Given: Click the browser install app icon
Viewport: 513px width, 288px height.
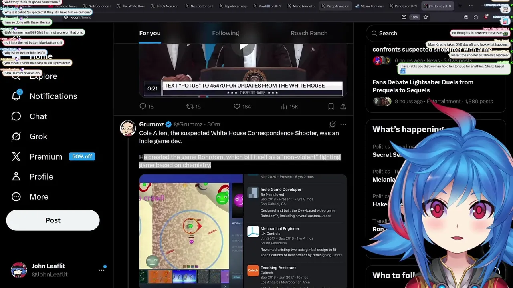Looking at the screenshot, I should point(404,17).
